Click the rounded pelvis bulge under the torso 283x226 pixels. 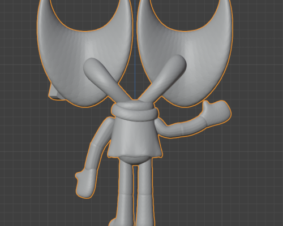(135, 160)
